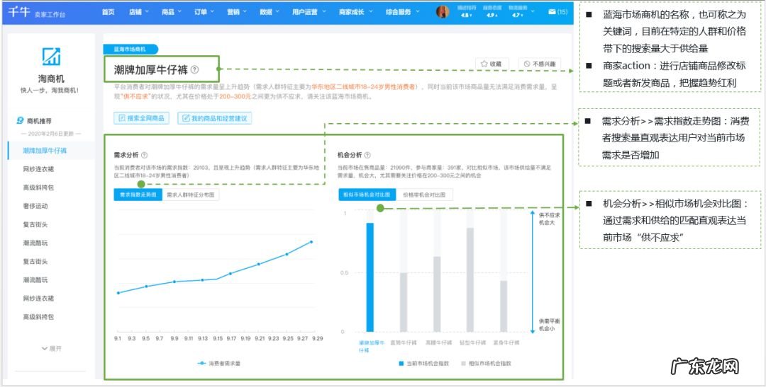Click orange 200–300元 text in description
766x387 pixels.
pyautogui.click(x=235, y=96)
